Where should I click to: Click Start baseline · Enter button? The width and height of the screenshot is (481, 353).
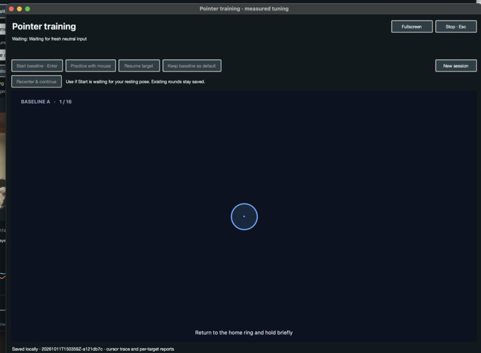37,66
